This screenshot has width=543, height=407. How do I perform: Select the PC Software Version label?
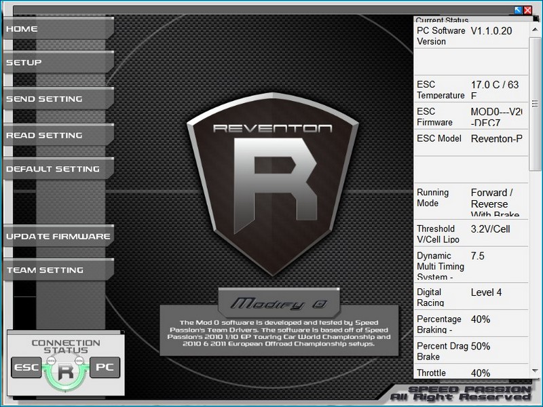(x=441, y=36)
